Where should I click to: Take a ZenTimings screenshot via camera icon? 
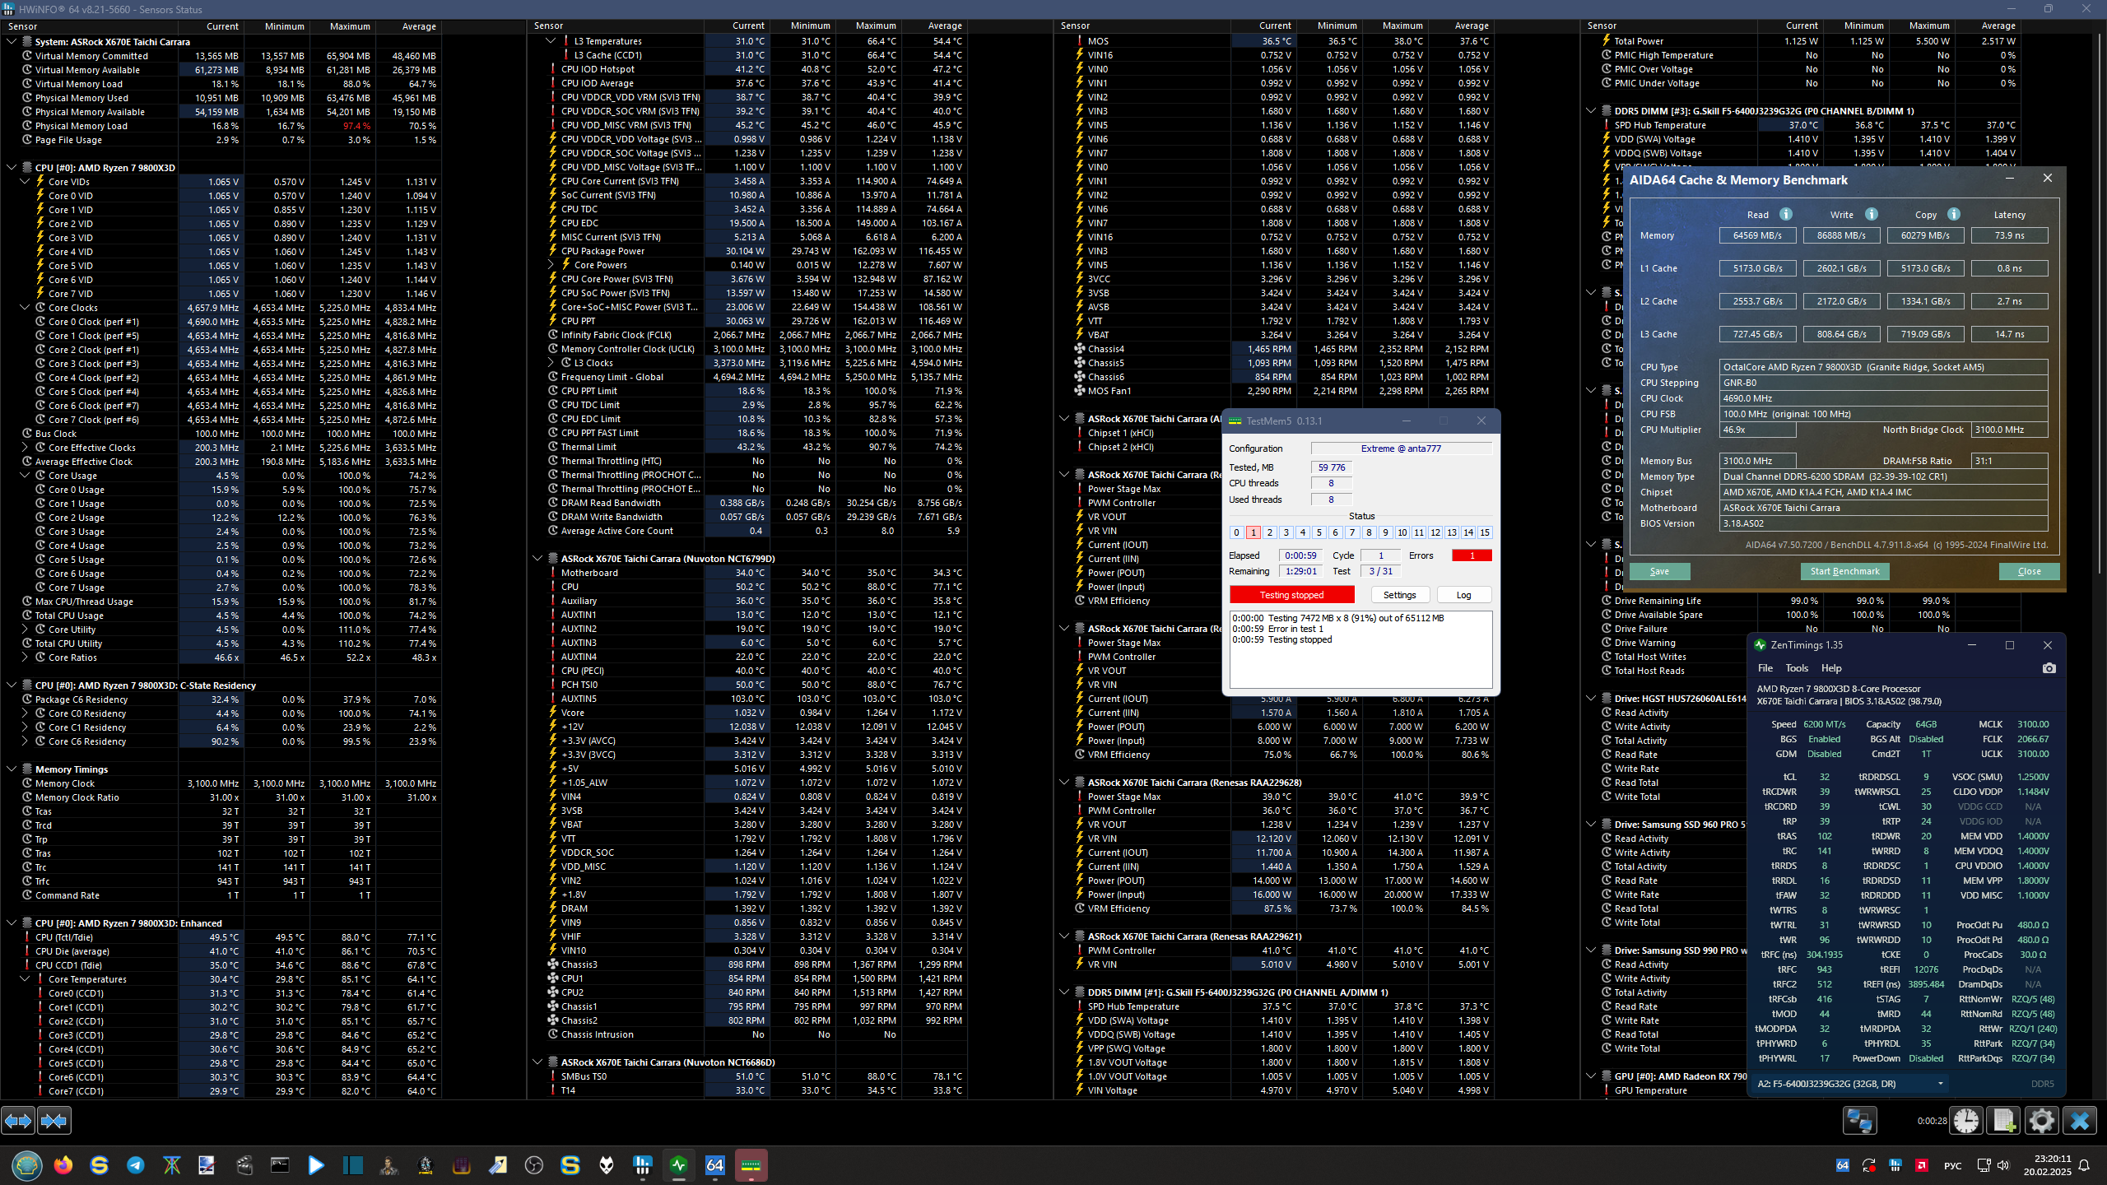[x=2049, y=668]
